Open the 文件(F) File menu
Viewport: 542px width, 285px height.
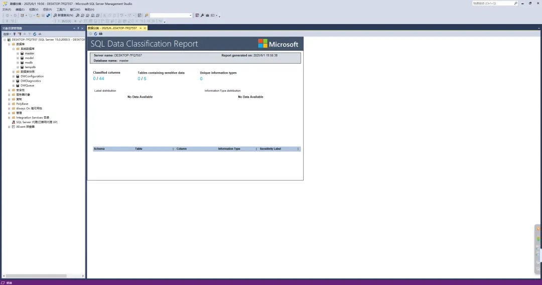tap(7, 10)
